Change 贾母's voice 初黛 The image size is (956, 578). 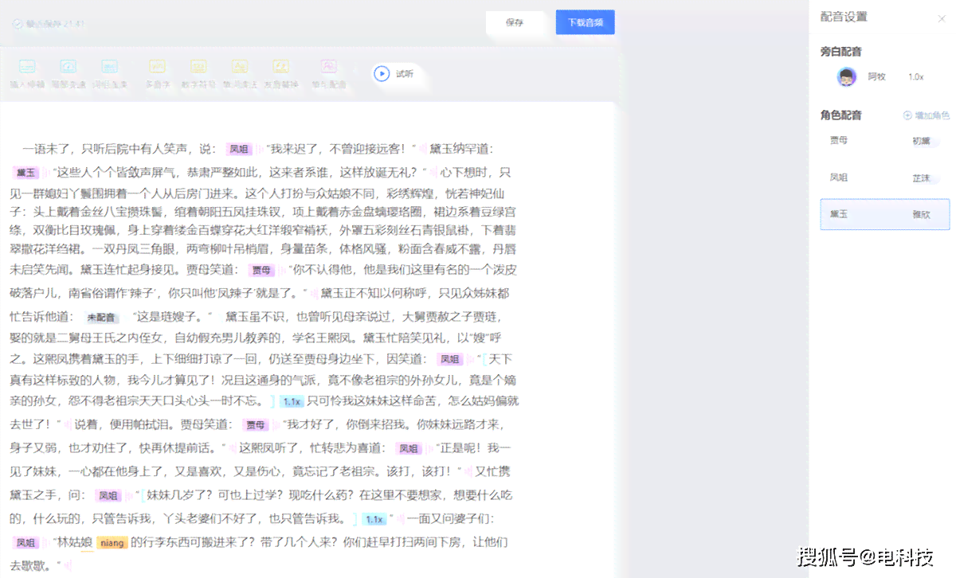click(x=921, y=141)
